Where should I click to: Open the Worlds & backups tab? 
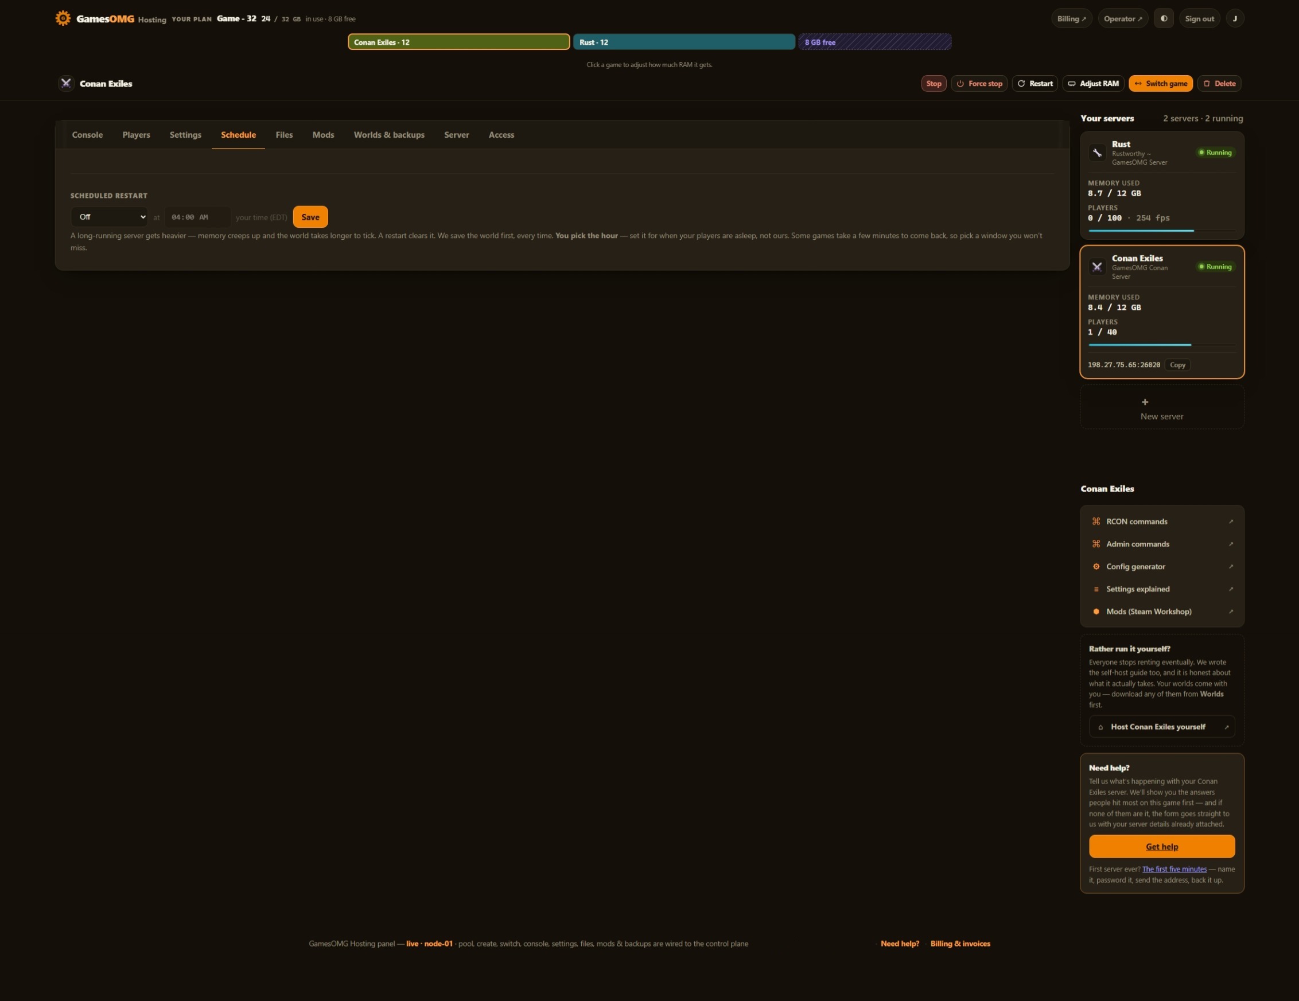(389, 135)
